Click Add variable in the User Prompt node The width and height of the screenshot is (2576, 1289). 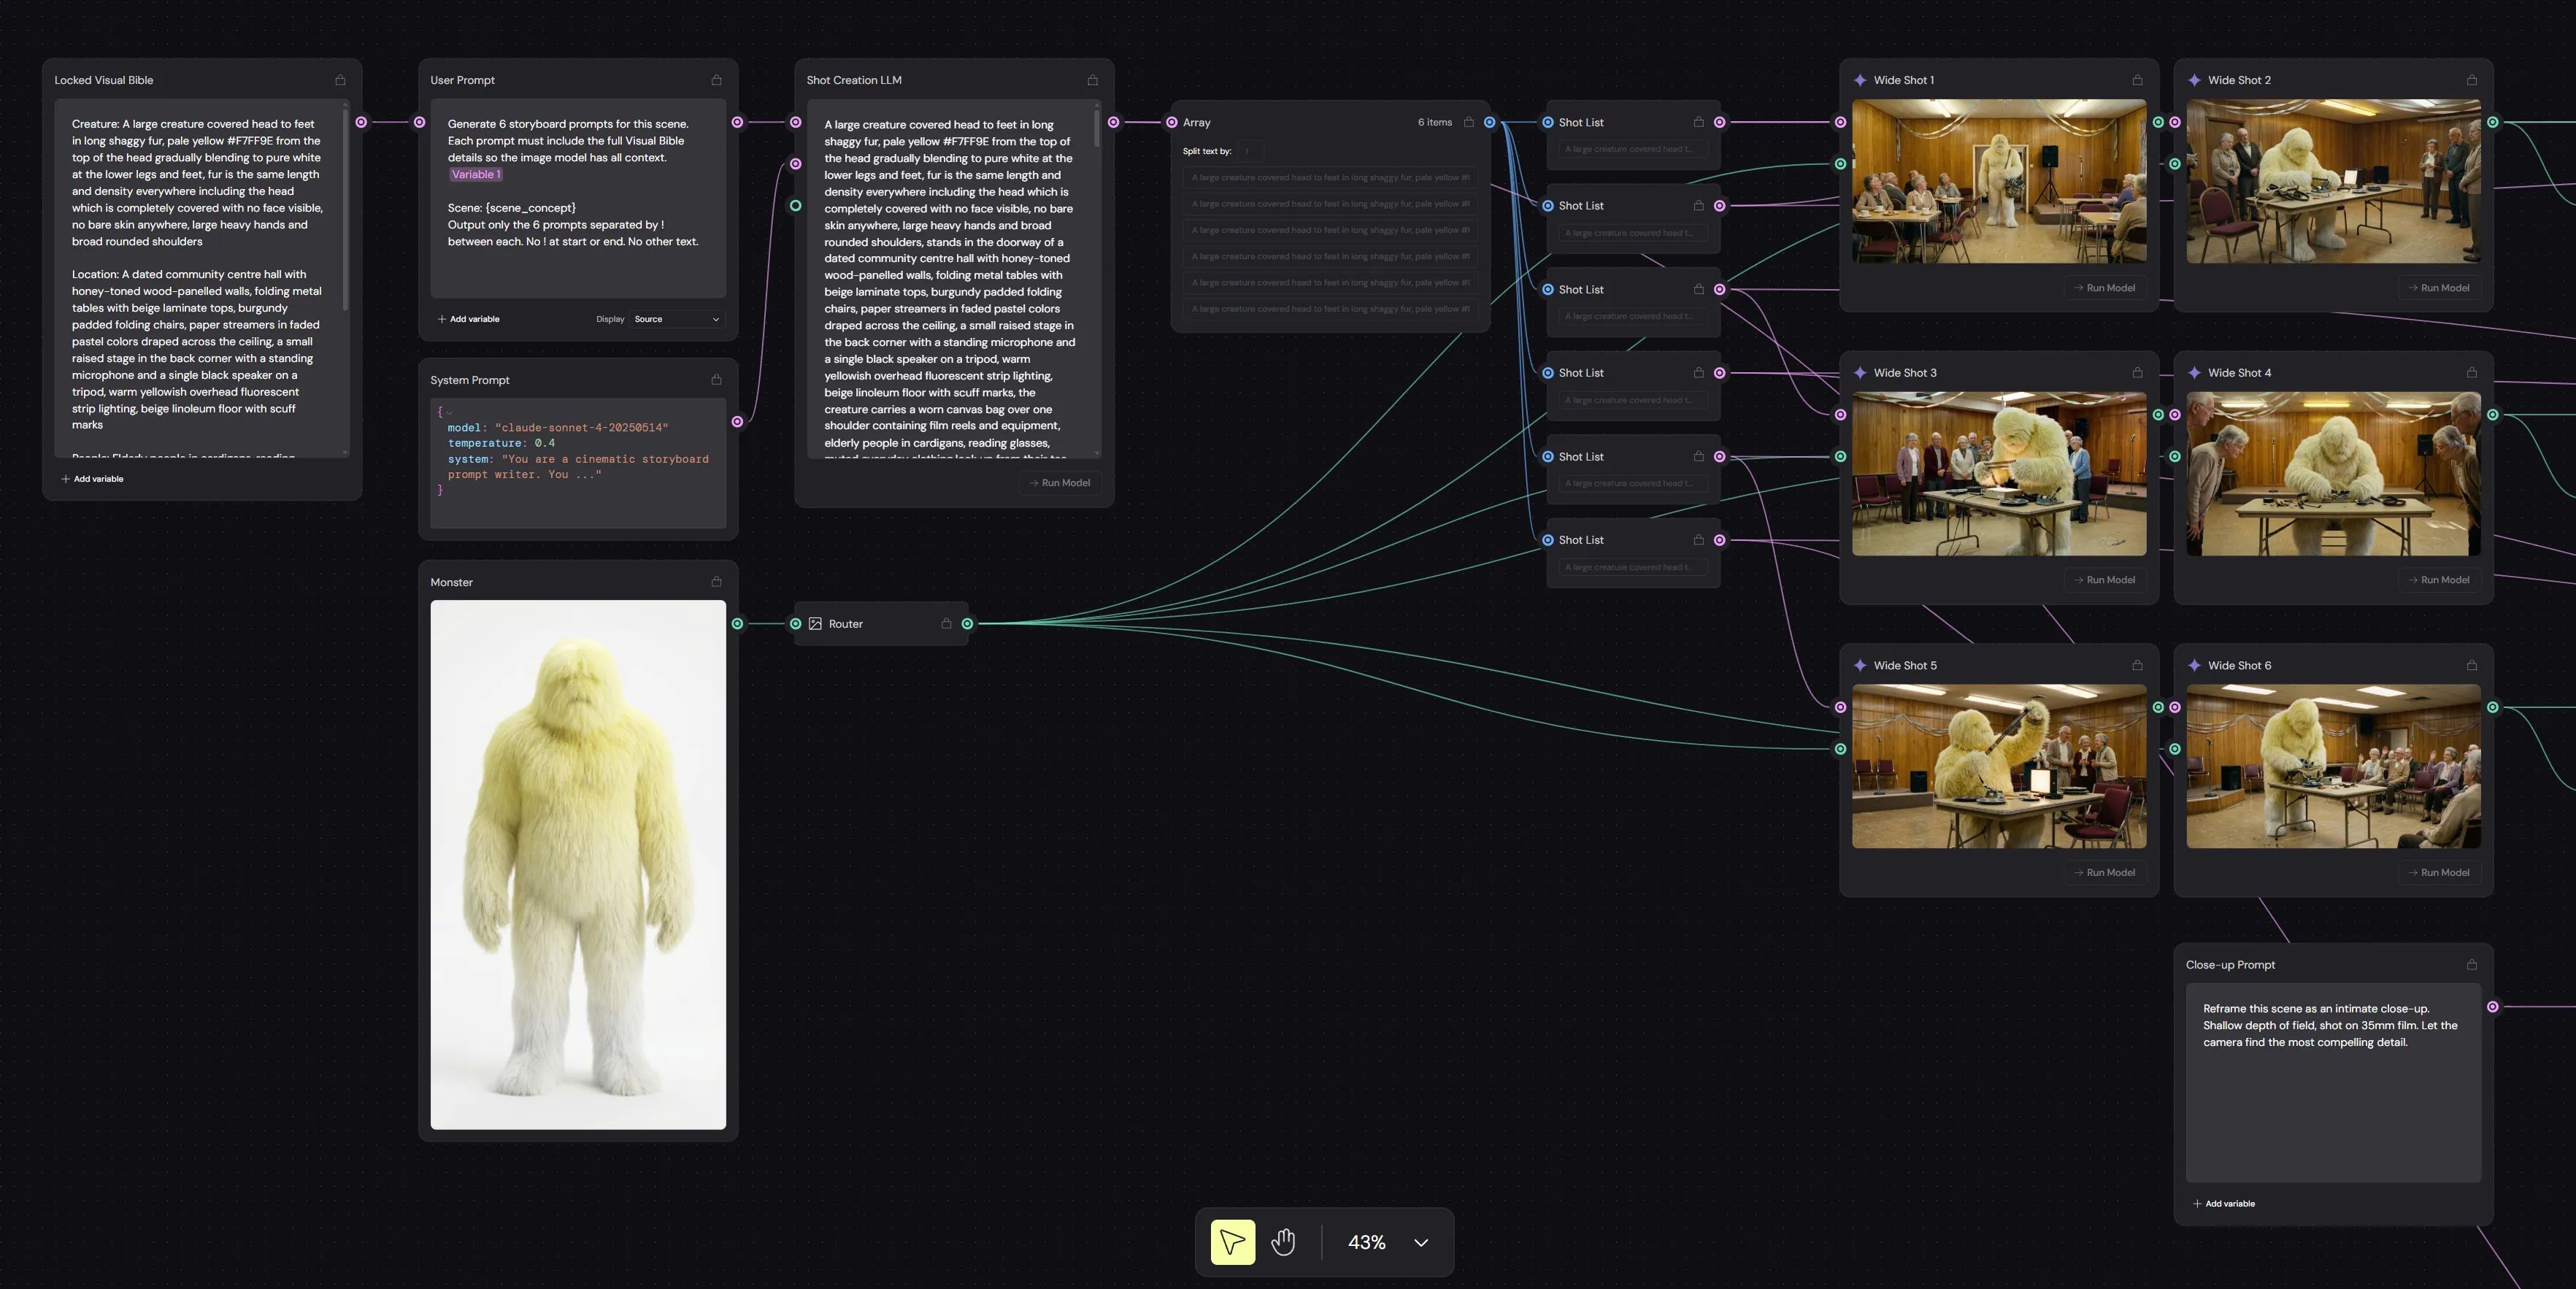tap(469, 319)
